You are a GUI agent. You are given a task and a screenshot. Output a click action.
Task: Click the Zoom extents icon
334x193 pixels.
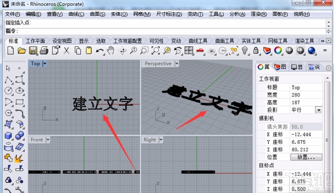(156, 51)
